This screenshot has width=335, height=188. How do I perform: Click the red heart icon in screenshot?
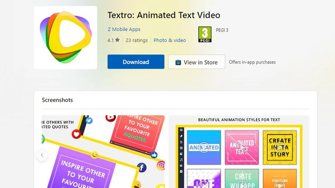(x=76, y=134)
